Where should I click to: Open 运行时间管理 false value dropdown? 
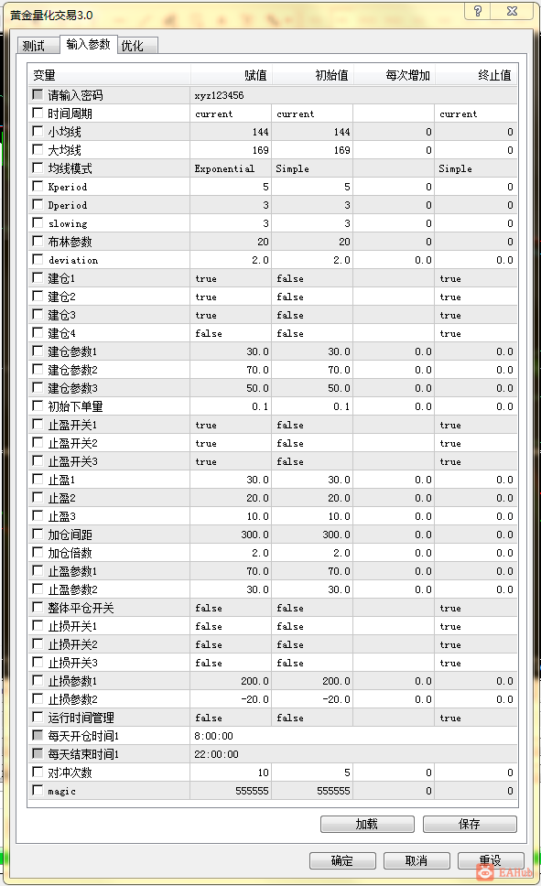tap(231, 718)
